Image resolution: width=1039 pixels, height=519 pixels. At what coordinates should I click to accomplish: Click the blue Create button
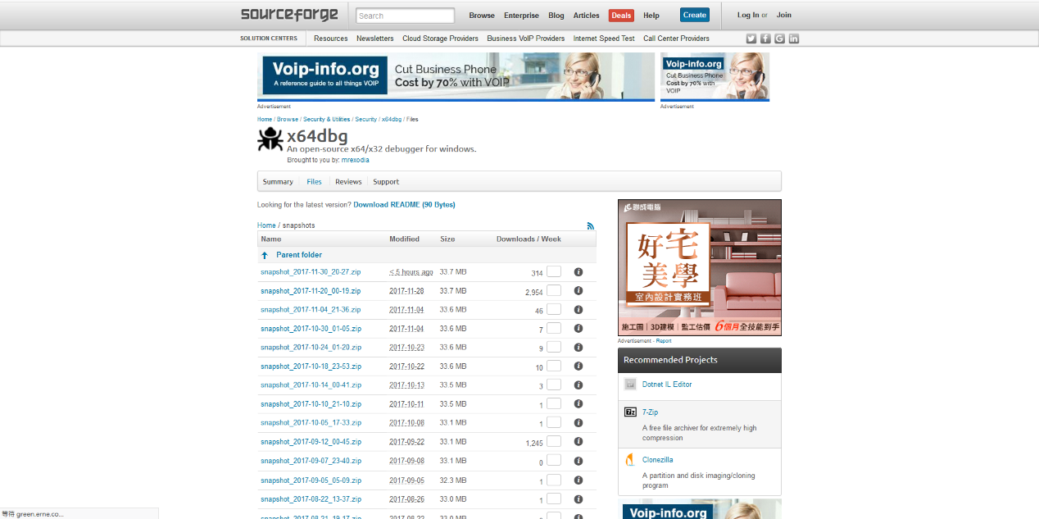pos(695,15)
